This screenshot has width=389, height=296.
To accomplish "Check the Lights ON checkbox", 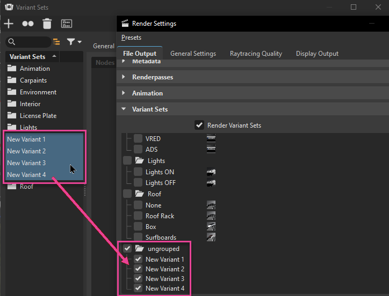I will (138, 172).
